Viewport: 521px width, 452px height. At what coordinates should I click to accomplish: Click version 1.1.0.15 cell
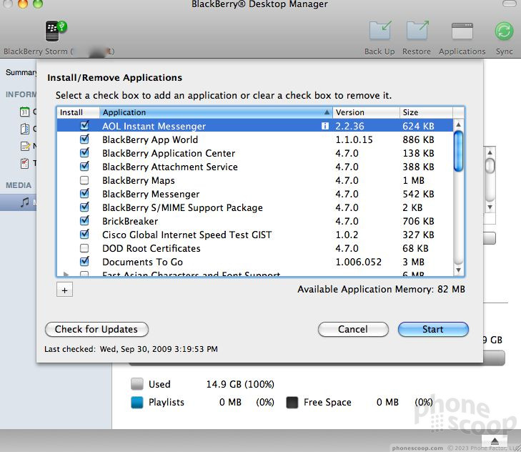coord(354,139)
